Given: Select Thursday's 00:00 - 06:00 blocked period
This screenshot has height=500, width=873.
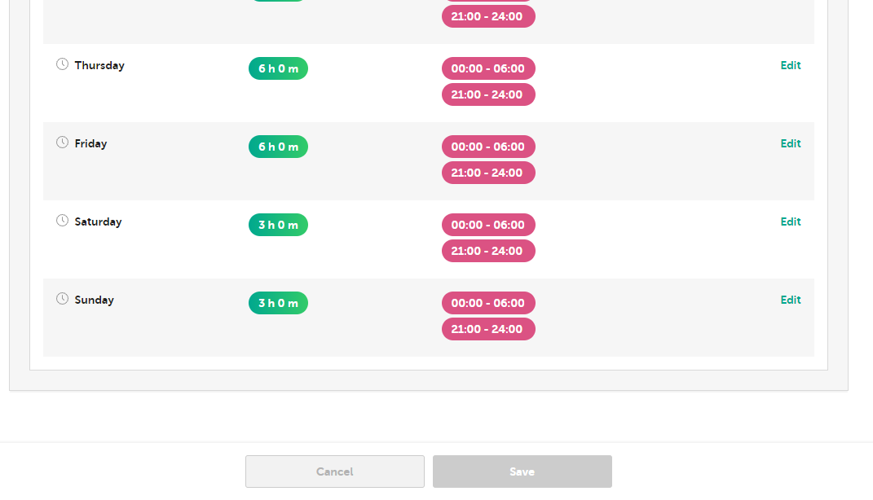Looking at the screenshot, I should (x=488, y=68).
